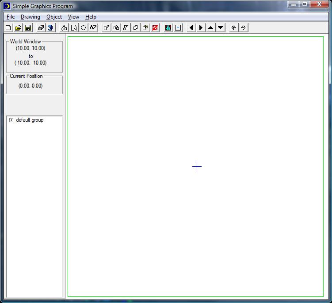Click the New file icon
Viewport: 332px width, 303px height.
pyautogui.click(x=8, y=27)
